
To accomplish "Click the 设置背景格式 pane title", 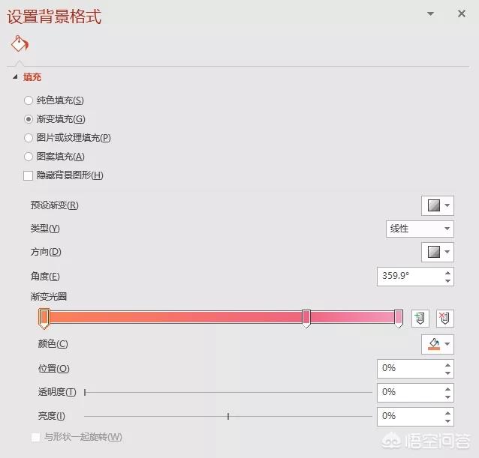I will 54,16.
